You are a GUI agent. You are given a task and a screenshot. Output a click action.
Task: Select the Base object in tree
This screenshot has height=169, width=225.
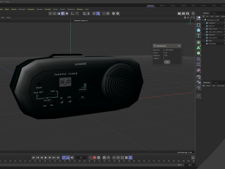210,41
